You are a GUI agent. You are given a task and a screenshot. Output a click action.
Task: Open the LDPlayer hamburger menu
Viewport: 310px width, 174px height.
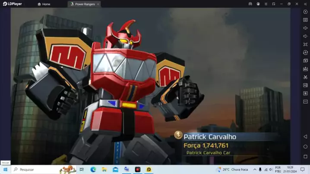point(266,4)
